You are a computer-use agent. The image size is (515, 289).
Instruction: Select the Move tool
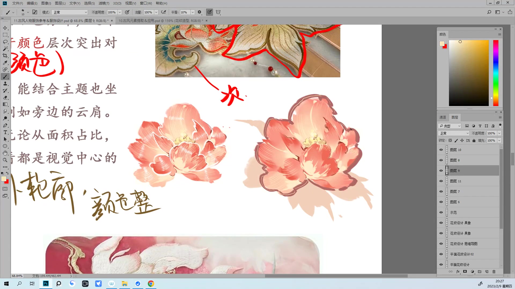coord(5,28)
